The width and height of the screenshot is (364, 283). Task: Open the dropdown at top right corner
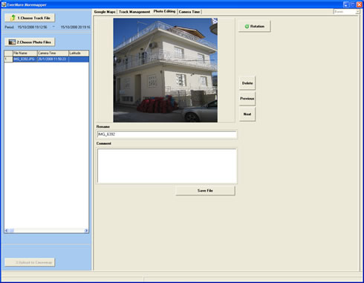[357, 12]
